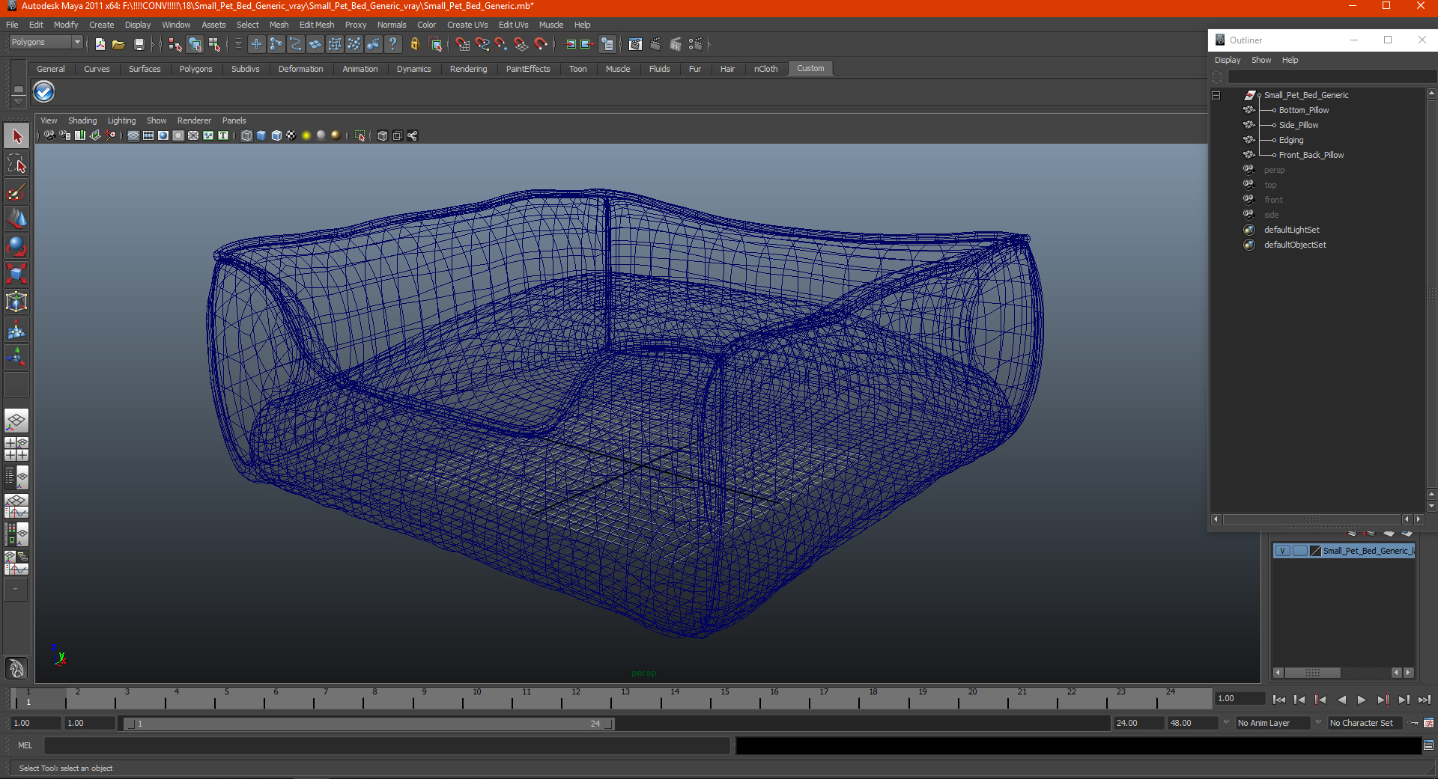This screenshot has width=1438, height=779.
Task: Open the Create UVs menu
Action: (467, 25)
